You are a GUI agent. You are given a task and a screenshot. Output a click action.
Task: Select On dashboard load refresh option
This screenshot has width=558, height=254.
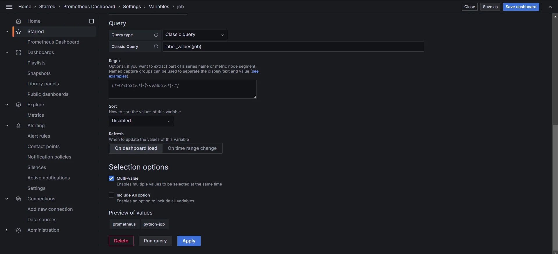tap(136, 148)
